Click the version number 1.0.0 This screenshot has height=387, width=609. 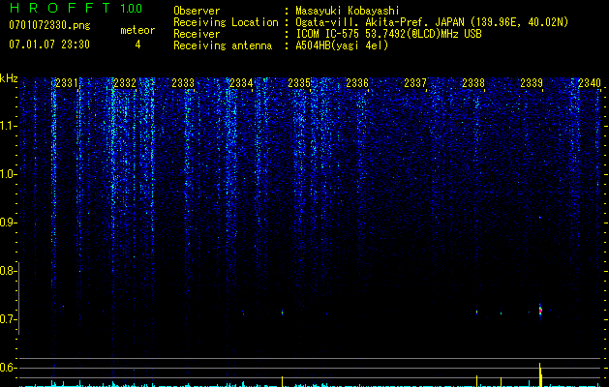132,8
